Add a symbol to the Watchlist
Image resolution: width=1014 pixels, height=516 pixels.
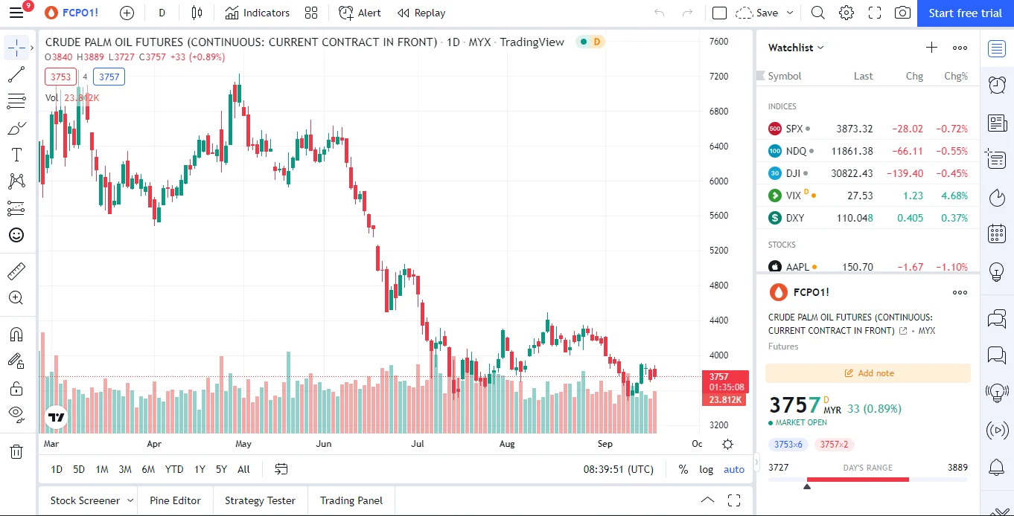click(x=931, y=48)
